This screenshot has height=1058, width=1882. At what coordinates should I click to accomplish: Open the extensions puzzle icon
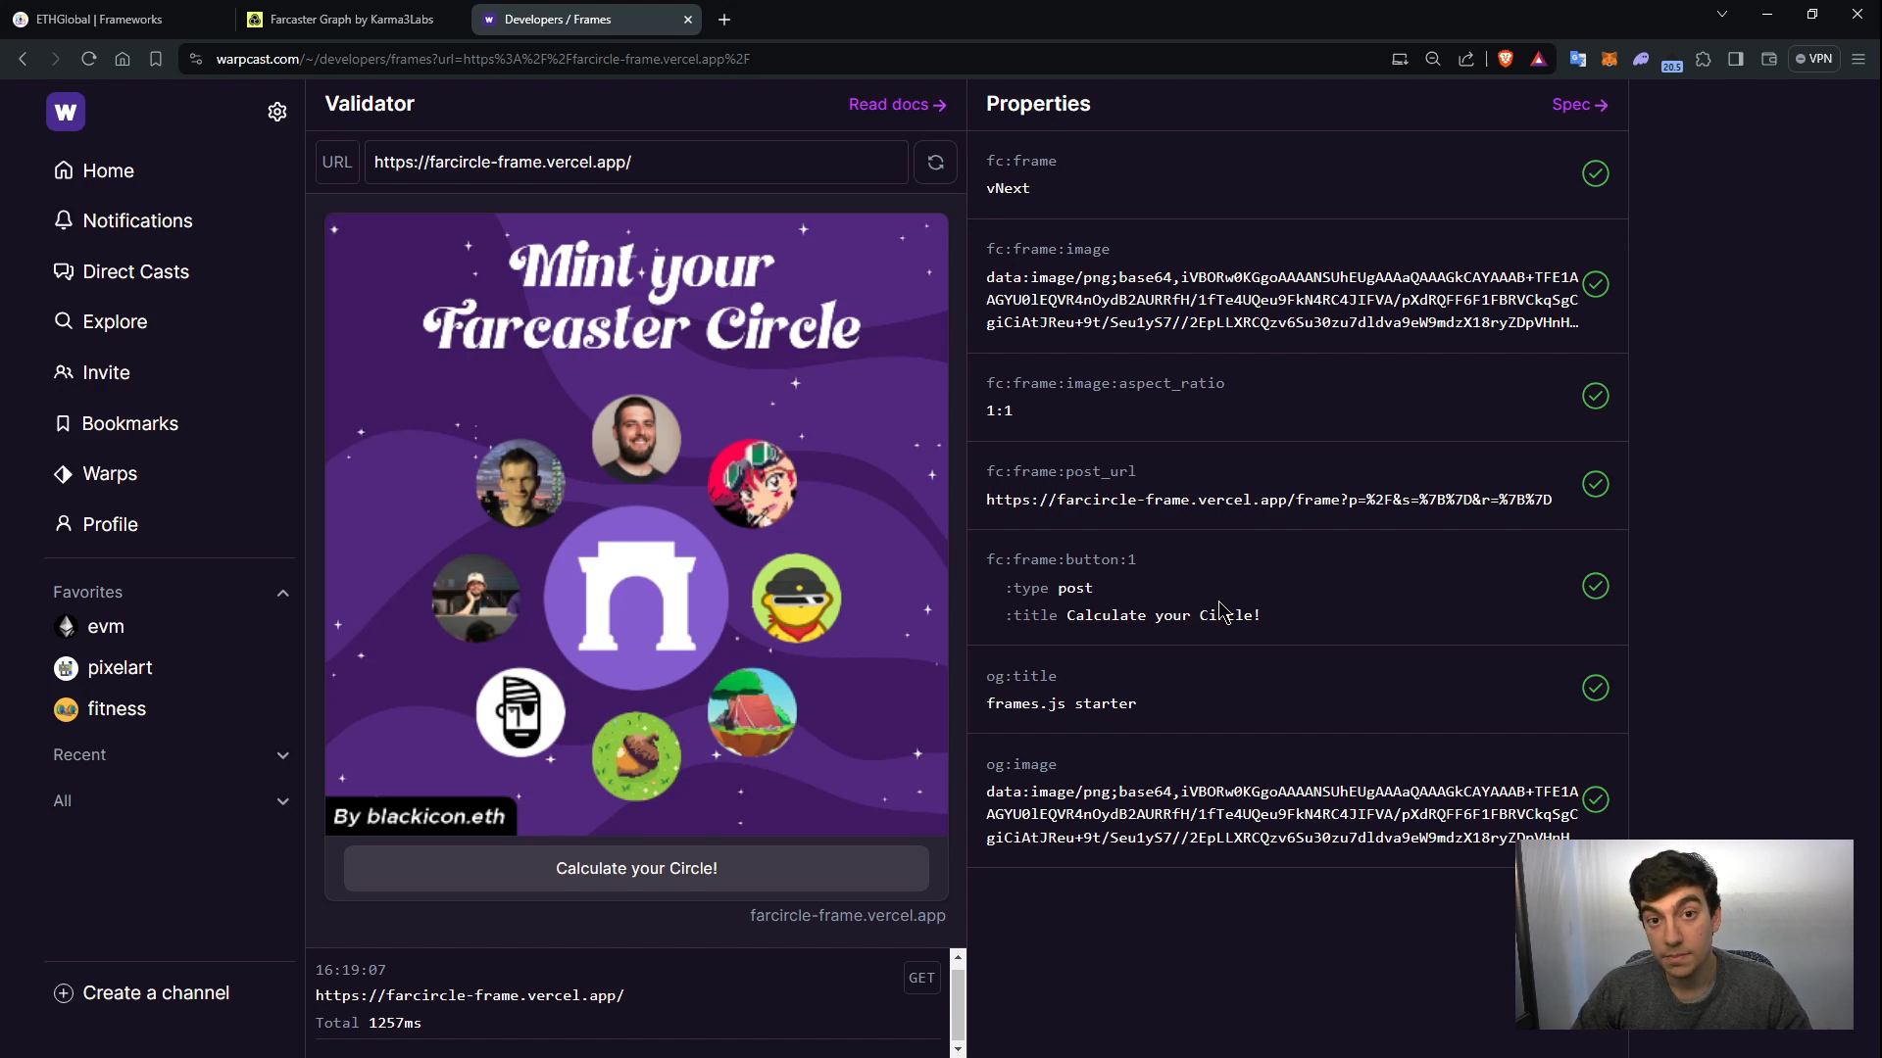[x=1704, y=59]
